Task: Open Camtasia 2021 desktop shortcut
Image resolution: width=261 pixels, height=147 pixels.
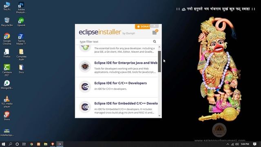Action: point(7,70)
